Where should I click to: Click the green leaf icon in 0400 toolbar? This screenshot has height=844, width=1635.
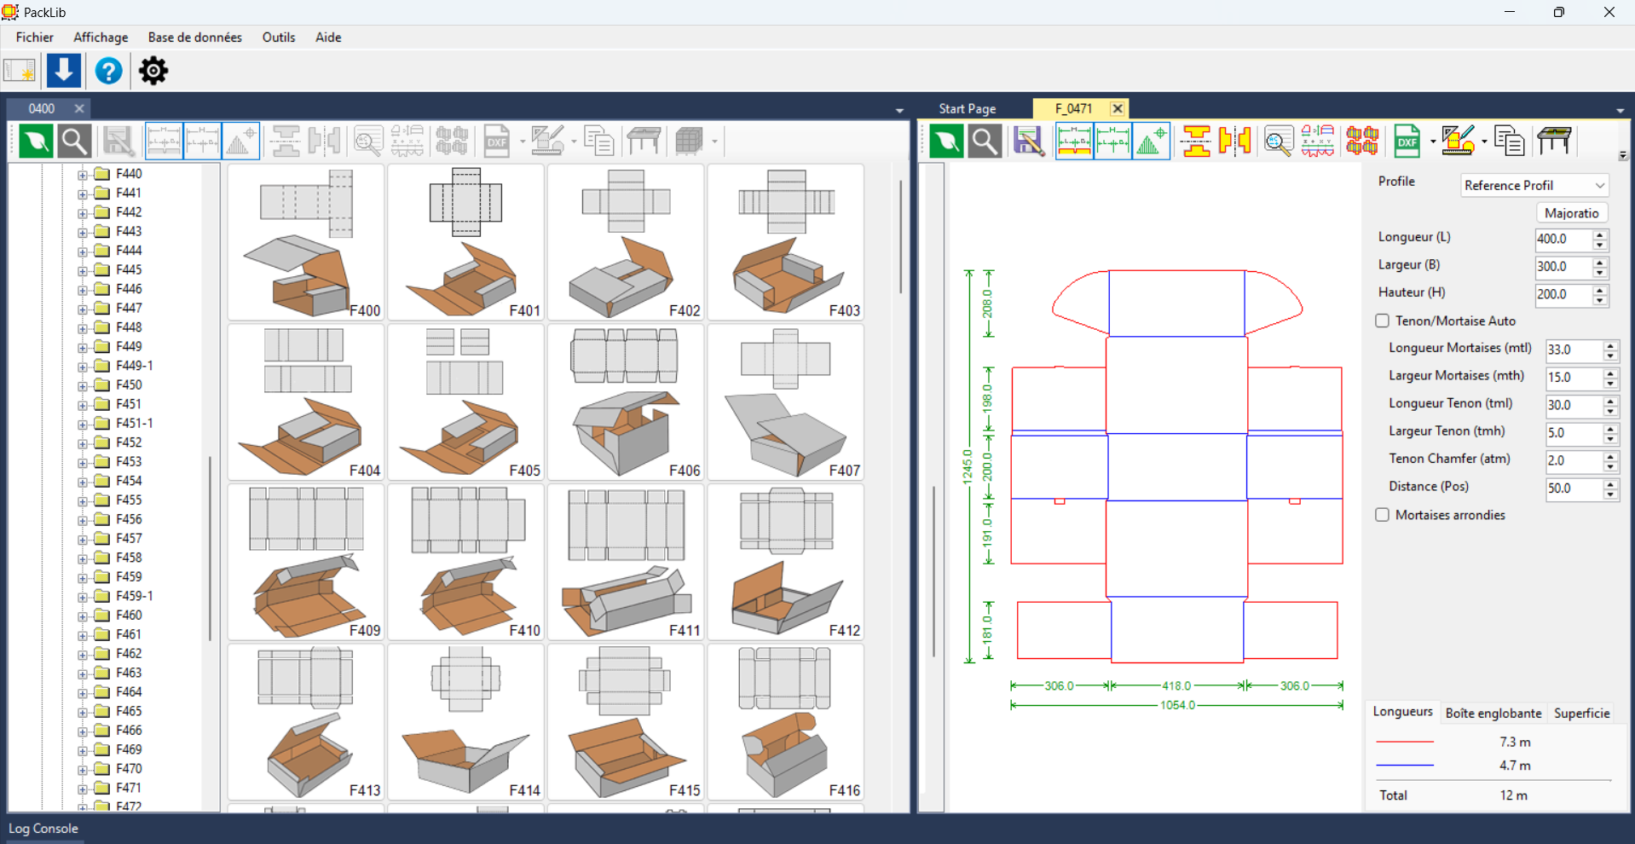pyautogui.click(x=36, y=142)
